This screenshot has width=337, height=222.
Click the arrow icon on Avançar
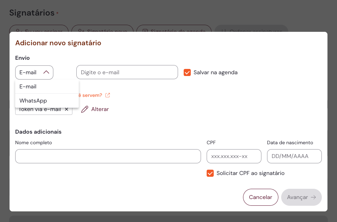(x=313, y=197)
